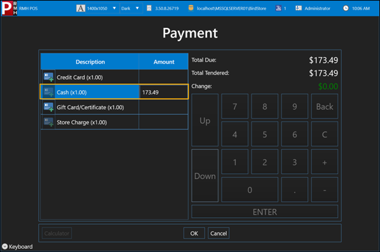This screenshot has height=252, width=380.
Task: Tap the keypad digit 0
Action: tap(250, 190)
